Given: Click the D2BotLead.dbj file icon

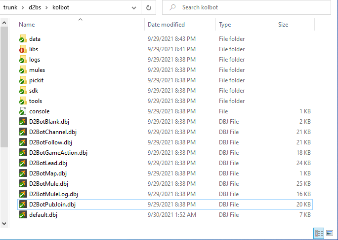Looking at the screenshot, I should 23,163.
